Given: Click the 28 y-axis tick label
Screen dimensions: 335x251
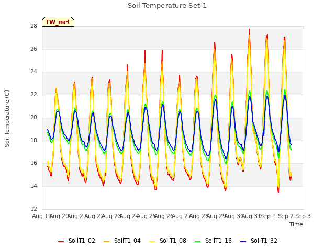Looking at the screenshot, I should click(33, 26).
